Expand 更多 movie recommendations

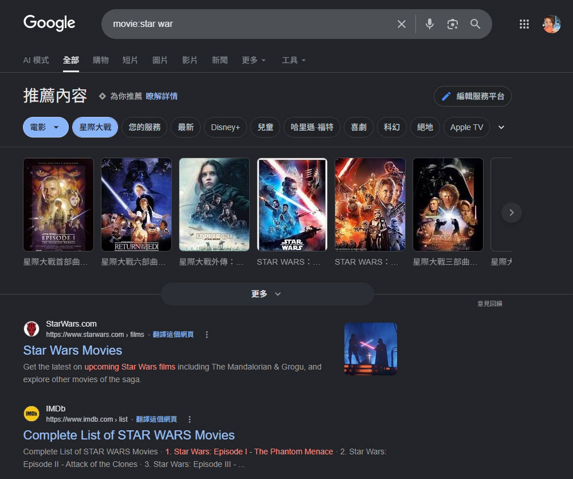(268, 294)
